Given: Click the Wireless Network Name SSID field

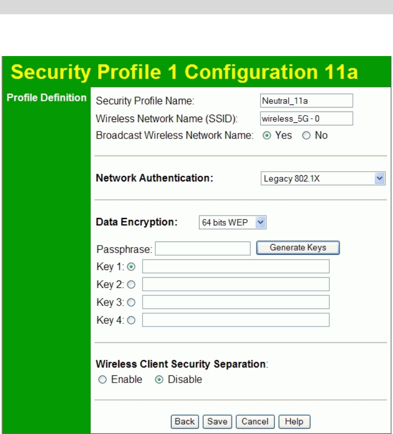Looking at the screenshot, I should point(306,119).
